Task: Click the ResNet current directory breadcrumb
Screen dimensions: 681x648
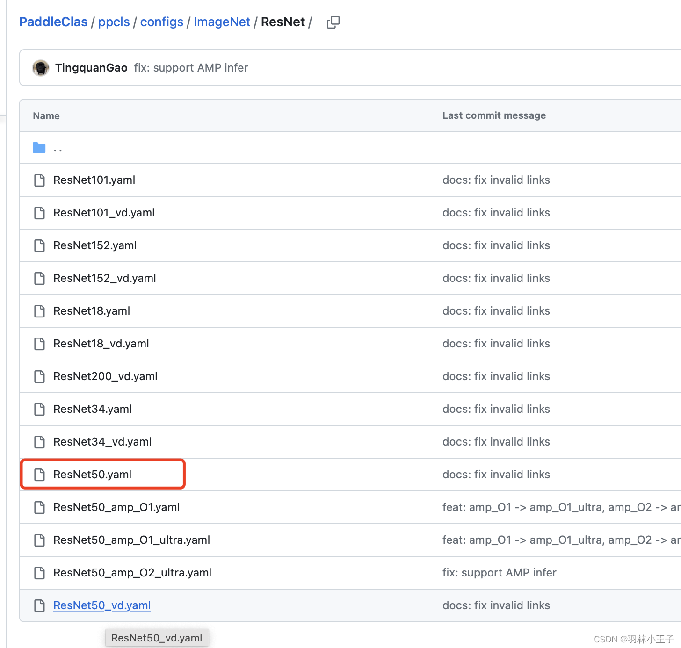Action: point(283,22)
